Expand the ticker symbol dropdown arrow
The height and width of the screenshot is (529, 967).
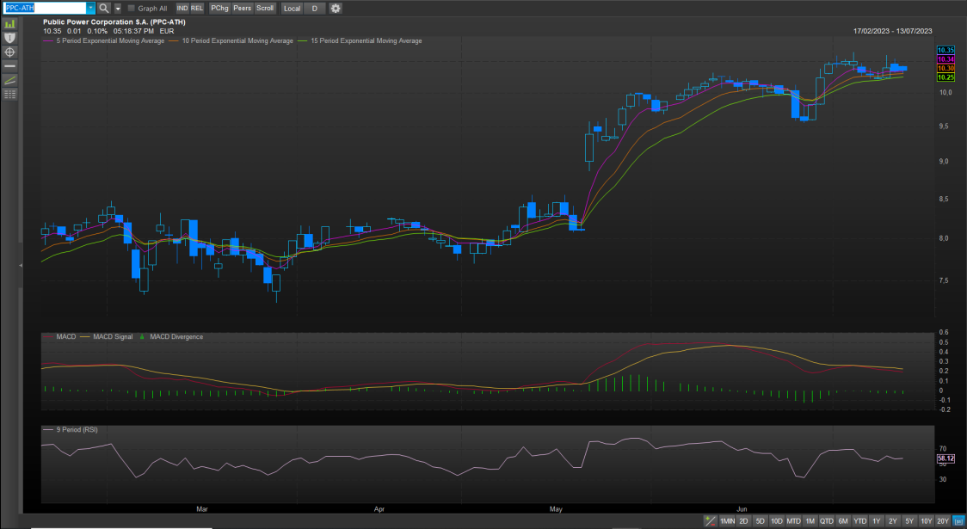point(90,8)
